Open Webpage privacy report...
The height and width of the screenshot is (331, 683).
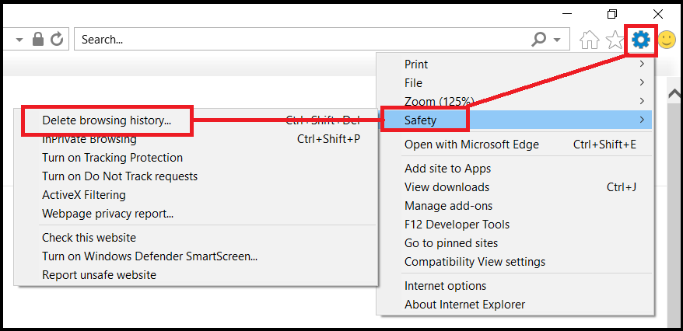[x=196, y=214]
